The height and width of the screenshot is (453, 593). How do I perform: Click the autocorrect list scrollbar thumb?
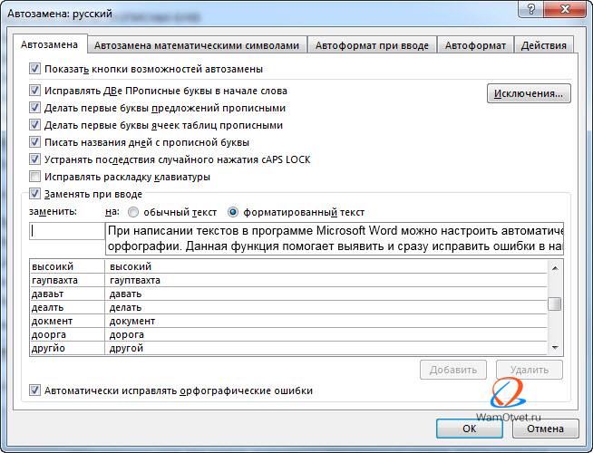coord(555,304)
